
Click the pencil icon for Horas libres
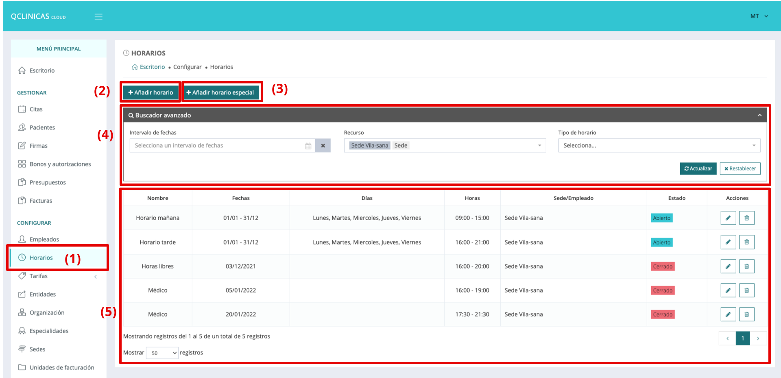coord(728,267)
